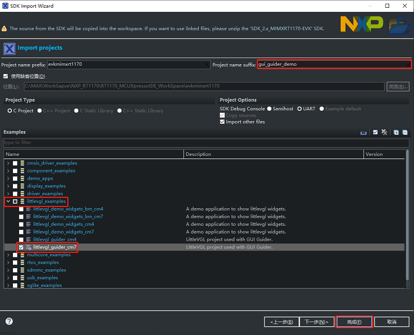Click the deselect-all double-X icon
Screen dimensions: 414x335
click(x=384, y=132)
